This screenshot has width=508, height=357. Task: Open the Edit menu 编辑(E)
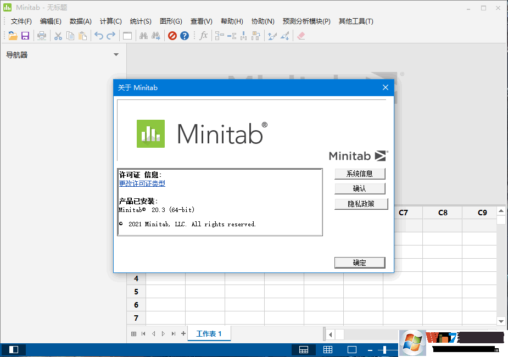point(51,21)
